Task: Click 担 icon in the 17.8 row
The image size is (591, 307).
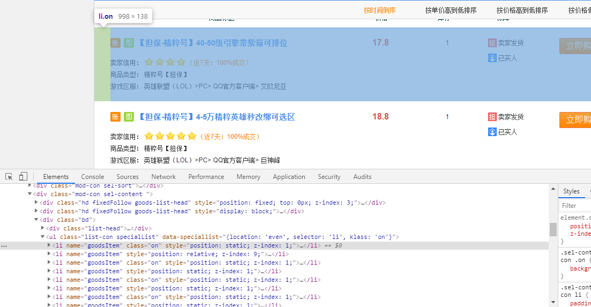Action: pyautogui.click(x=492, y=43)
